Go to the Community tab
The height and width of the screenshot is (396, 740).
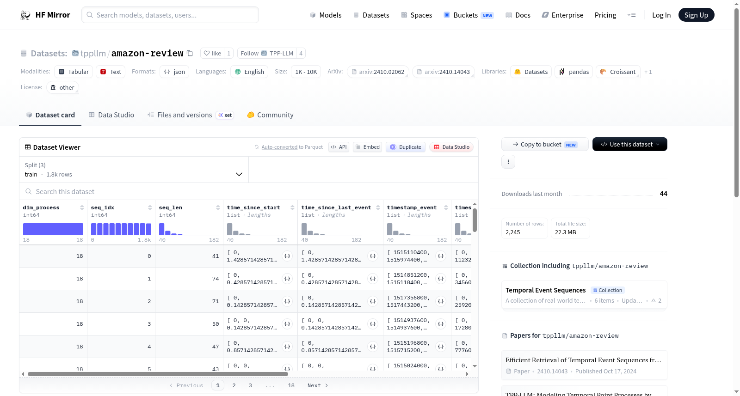[270, 115]
